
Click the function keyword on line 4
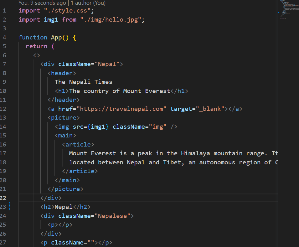pyautogui.click(x=33, y=37)
